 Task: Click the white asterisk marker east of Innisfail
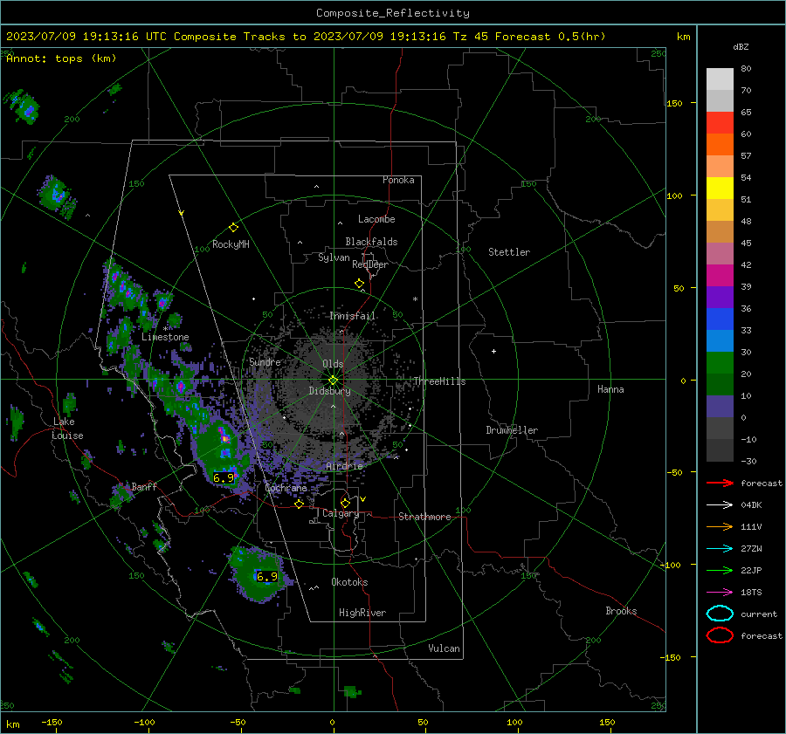pos(415,299)
